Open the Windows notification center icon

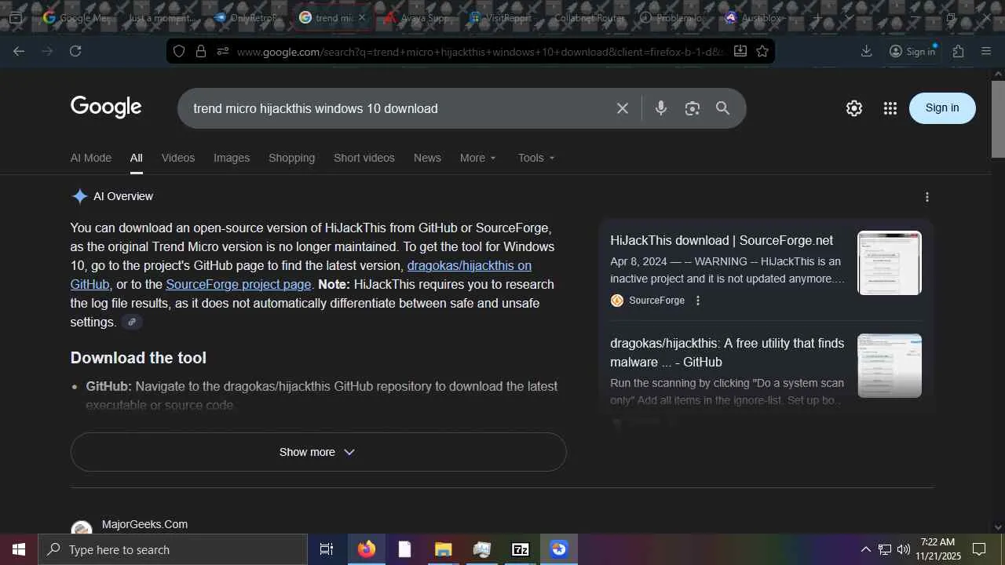point(979,549)
